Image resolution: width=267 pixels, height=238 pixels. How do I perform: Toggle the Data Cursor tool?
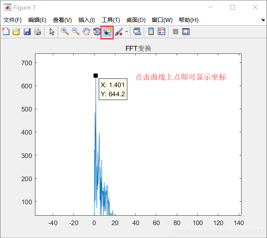[x=107, y=32]
